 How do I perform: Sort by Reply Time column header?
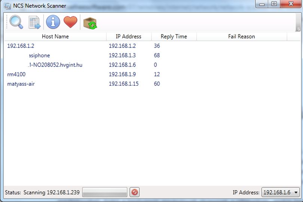[174, 37]
